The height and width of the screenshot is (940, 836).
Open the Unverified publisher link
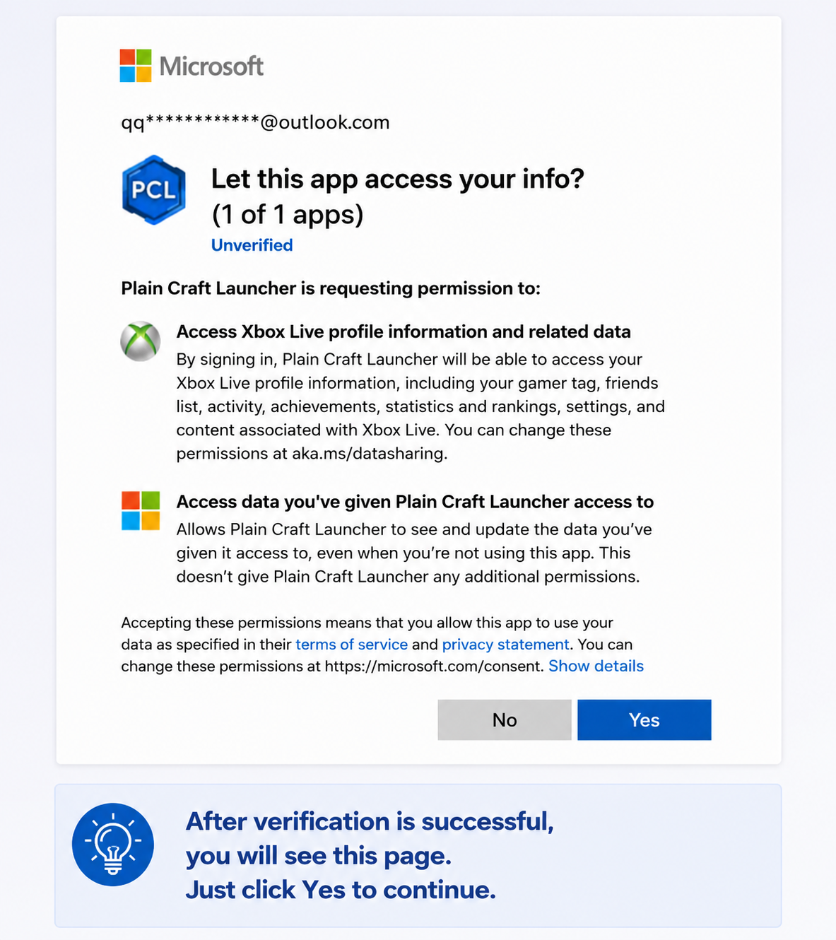tap(252, 245)
